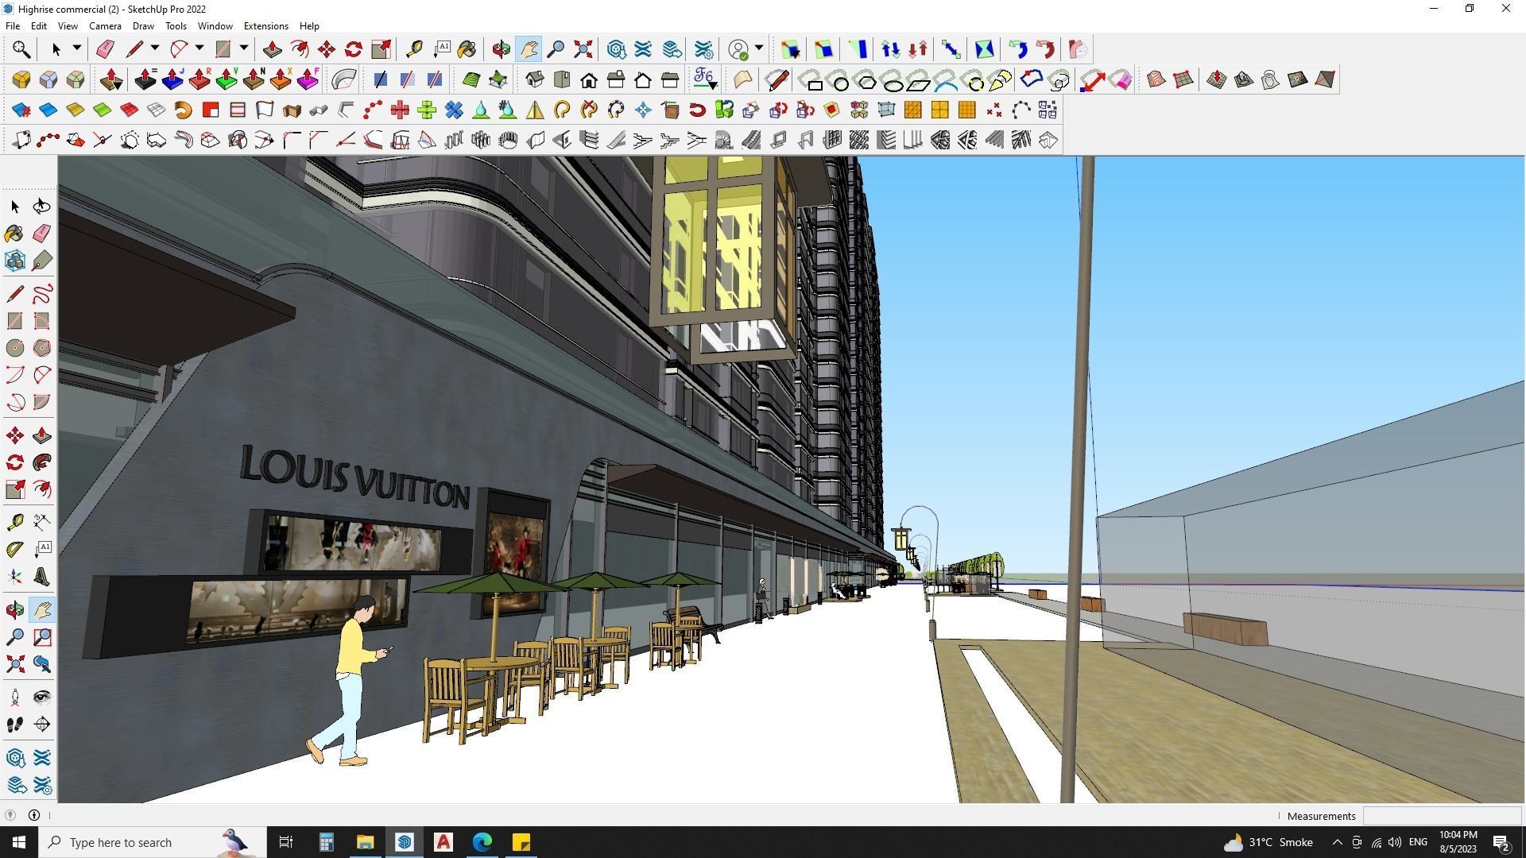This screenshot has width=1526, height=858.
Task: Open Microsoft Edge from the taskbar
Action: 482,842
